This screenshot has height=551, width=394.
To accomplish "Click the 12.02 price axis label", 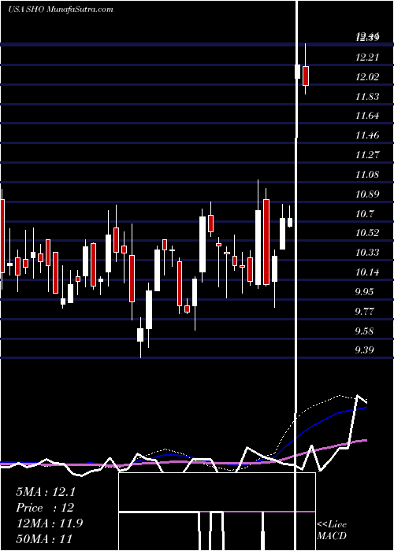I will pos(367,77).
